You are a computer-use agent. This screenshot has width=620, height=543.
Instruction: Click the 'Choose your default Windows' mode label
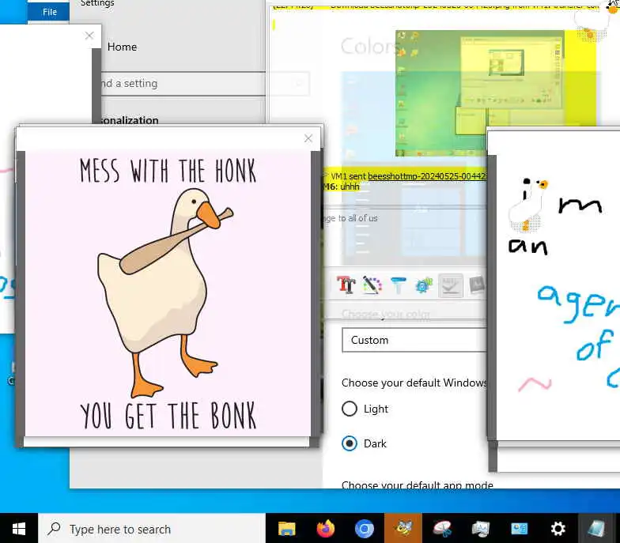click(414, 383)
